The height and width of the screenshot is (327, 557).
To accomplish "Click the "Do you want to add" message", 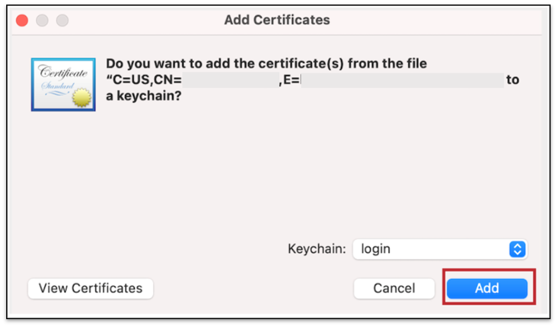I will [266, 64].
